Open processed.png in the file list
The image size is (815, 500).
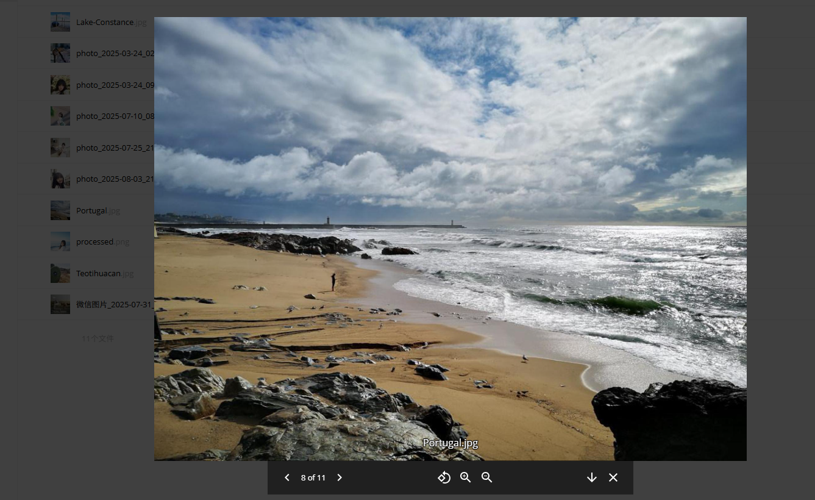(x=102, y=241)
